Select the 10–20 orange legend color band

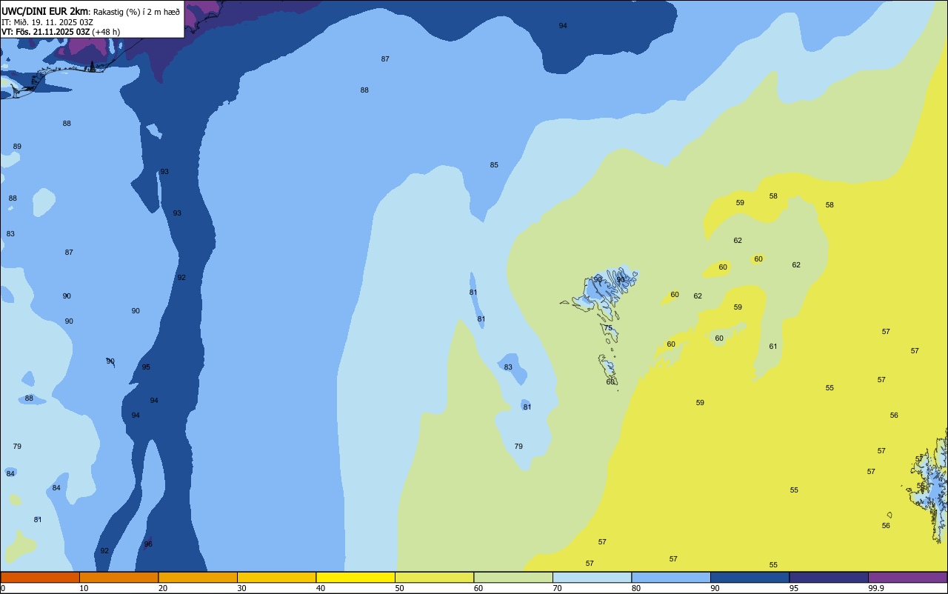(118, 577)
